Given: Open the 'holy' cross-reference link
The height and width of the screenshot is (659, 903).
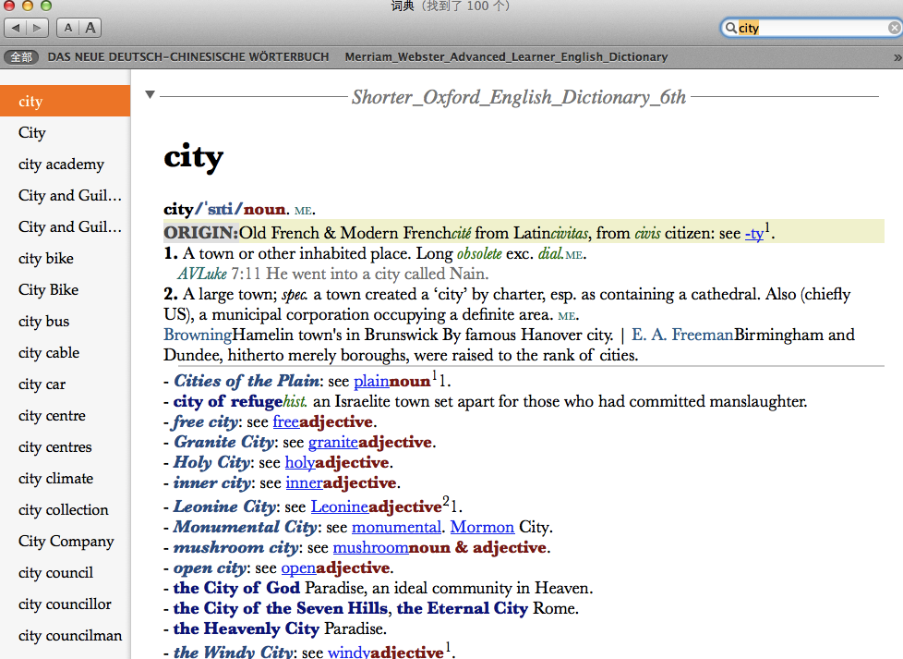Looking at the screenshot, I should click(x=300, y=462).
